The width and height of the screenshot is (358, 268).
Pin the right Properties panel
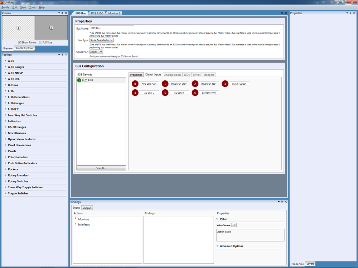[351, 13]
